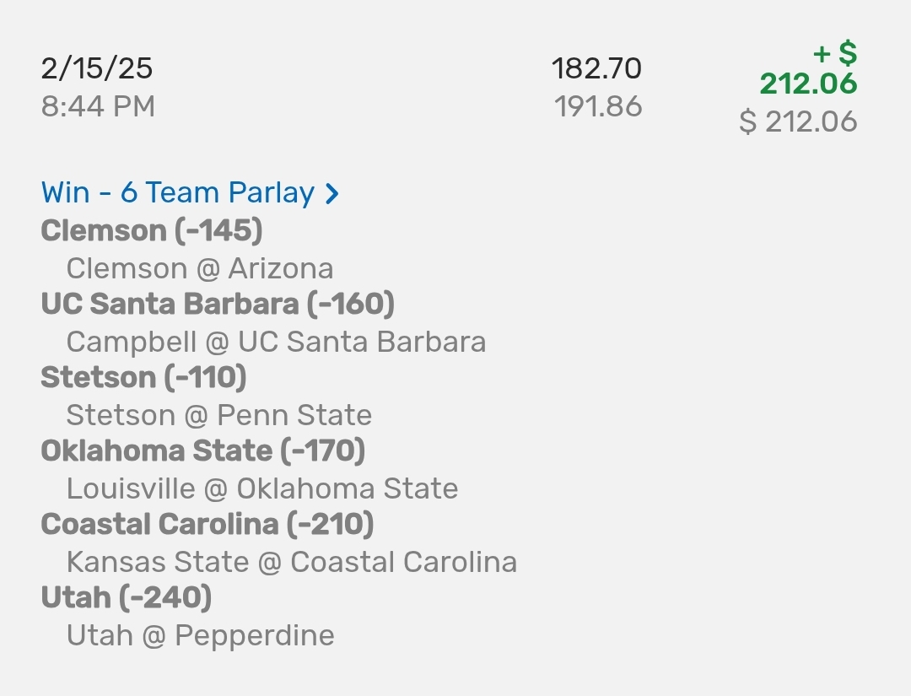Screen dimensions: 911x696
Task: Click the 191.86 amount
Action: pyautogui.click(x=598, y=107)
